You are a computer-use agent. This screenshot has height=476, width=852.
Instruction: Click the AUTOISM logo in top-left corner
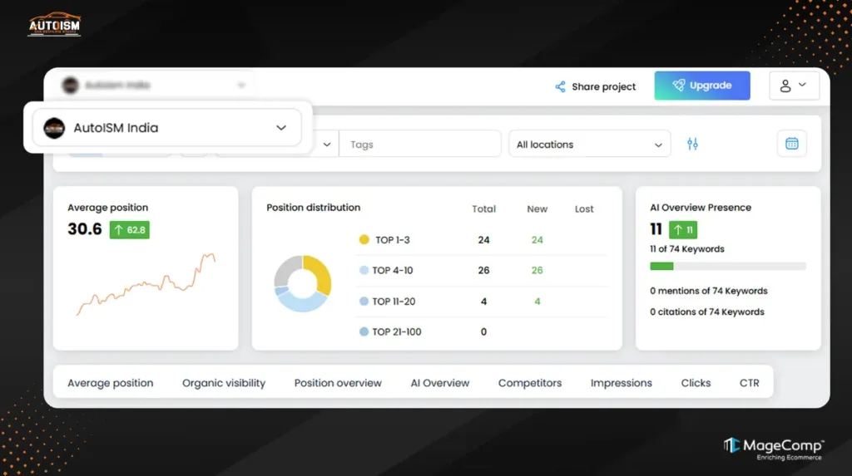[x=54, y=25]
